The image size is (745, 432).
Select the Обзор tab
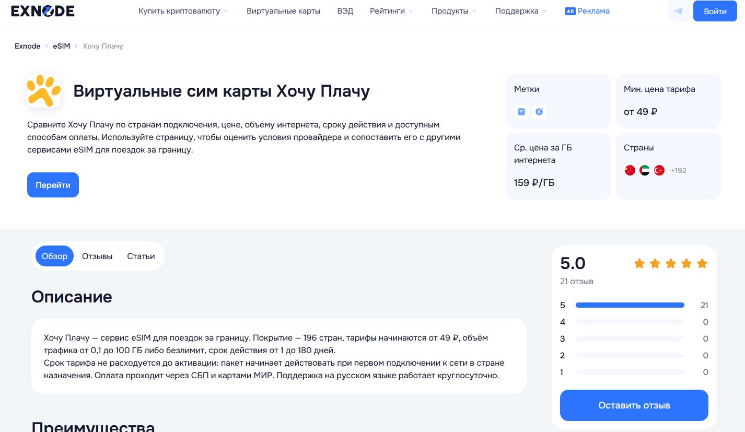point(55,256)
